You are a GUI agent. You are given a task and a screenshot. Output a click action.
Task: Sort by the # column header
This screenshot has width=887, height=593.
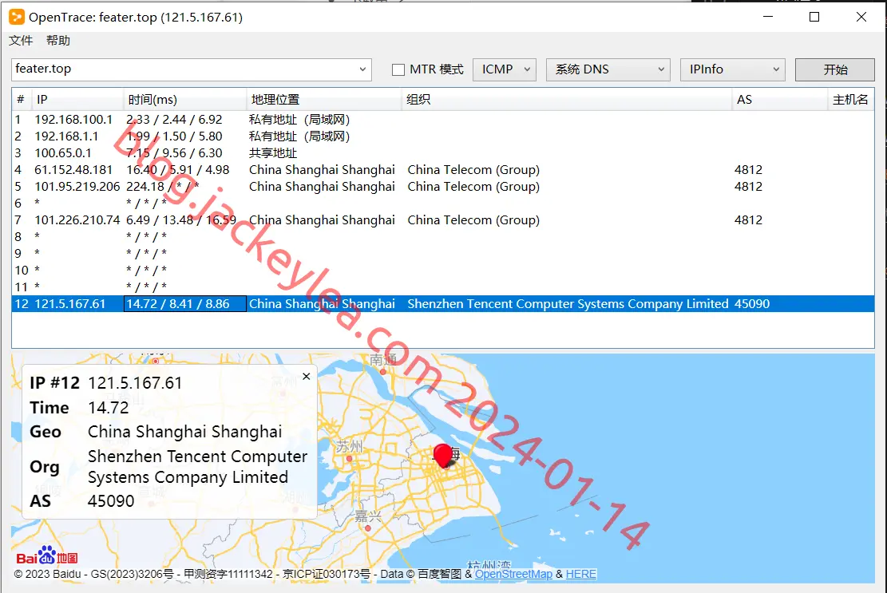tap(21, 100)
